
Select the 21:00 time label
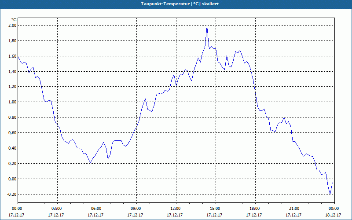tap(294, 209)
